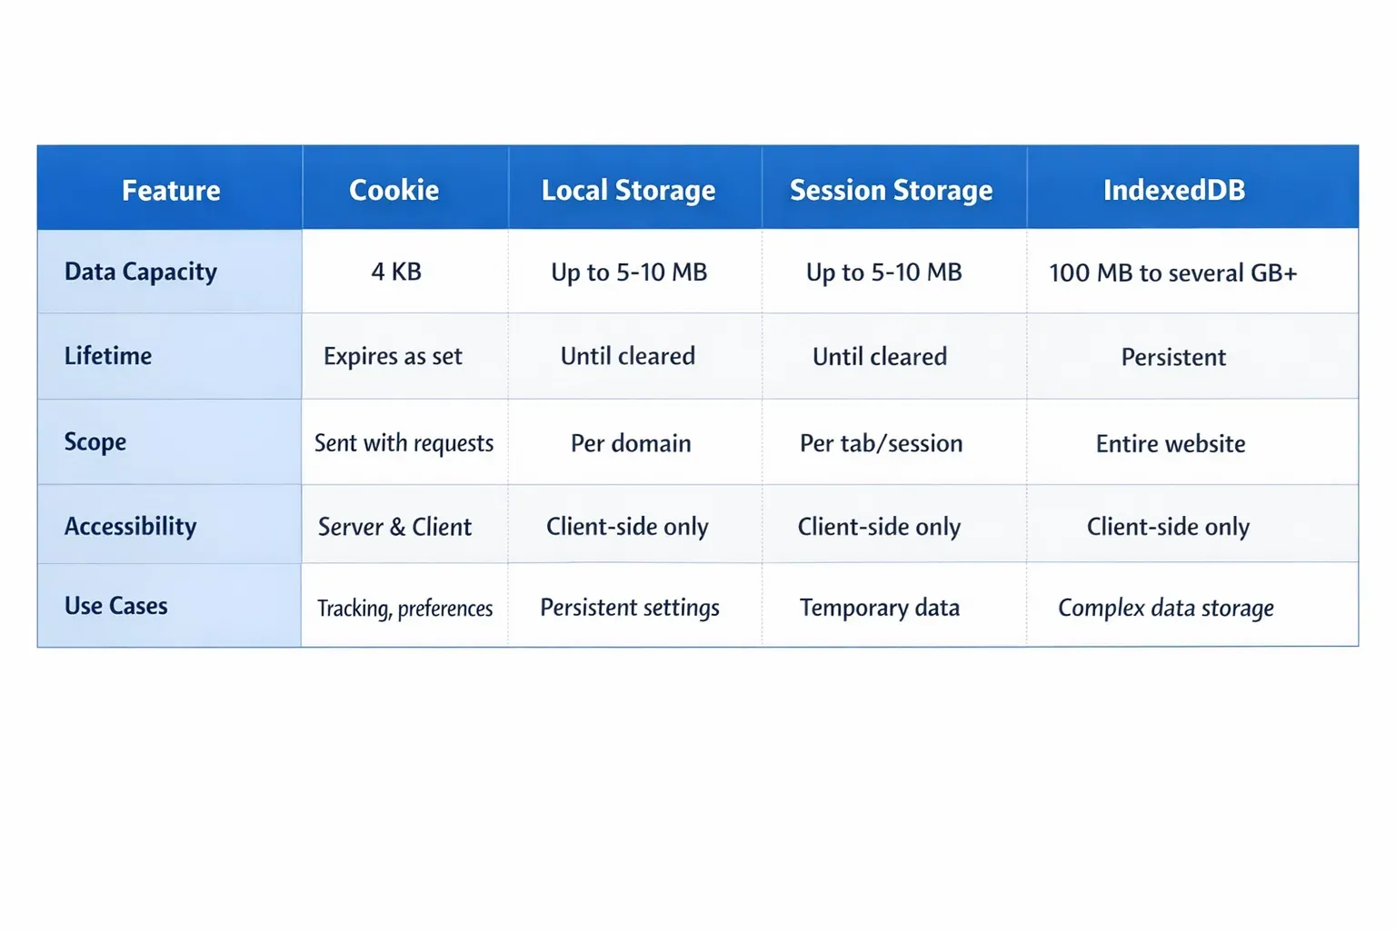Select the Use Cases row label

(116, 606)
